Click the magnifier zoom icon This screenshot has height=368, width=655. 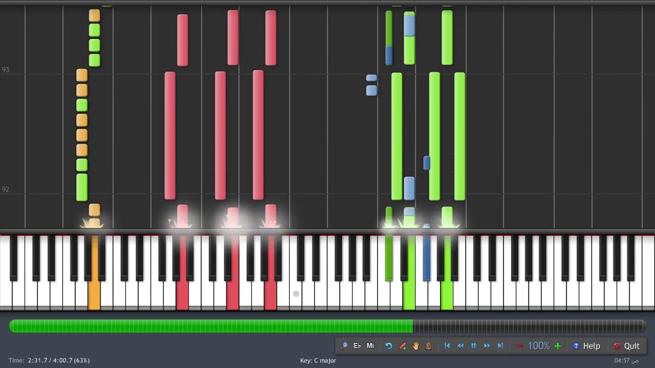point(344,346)
